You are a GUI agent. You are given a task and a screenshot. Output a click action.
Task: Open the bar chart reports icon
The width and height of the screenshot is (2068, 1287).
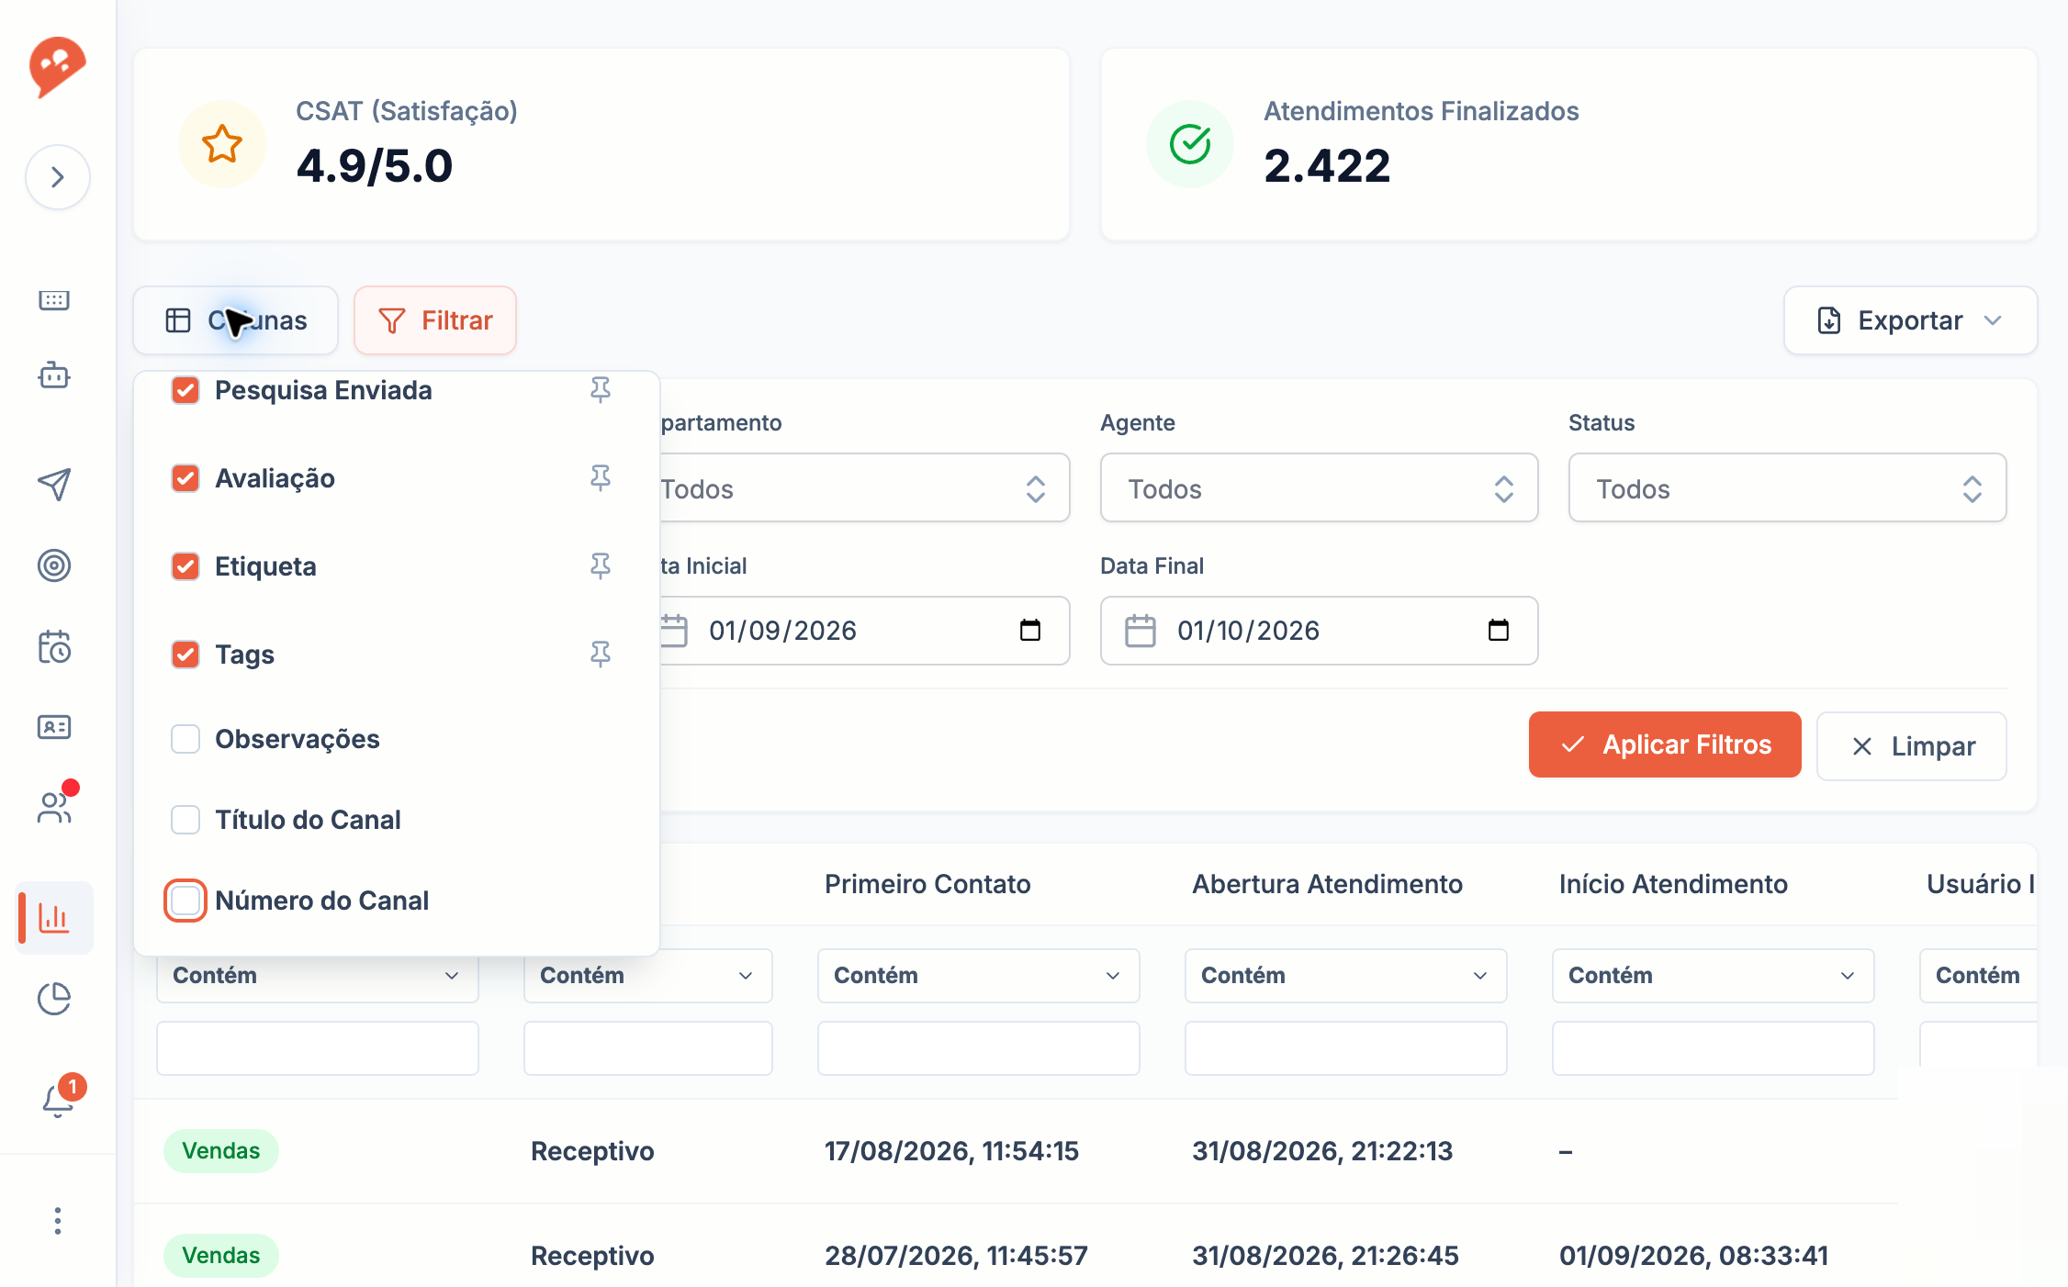pos(54,917)
